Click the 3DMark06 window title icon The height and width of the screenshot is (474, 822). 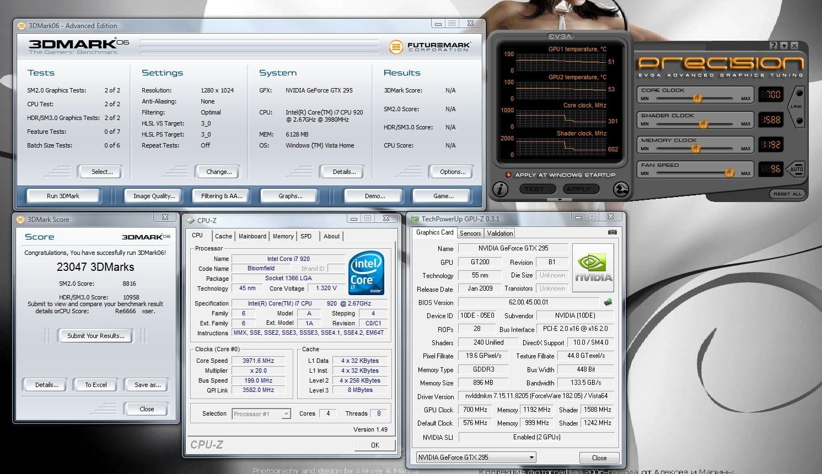tap(22, 25)
